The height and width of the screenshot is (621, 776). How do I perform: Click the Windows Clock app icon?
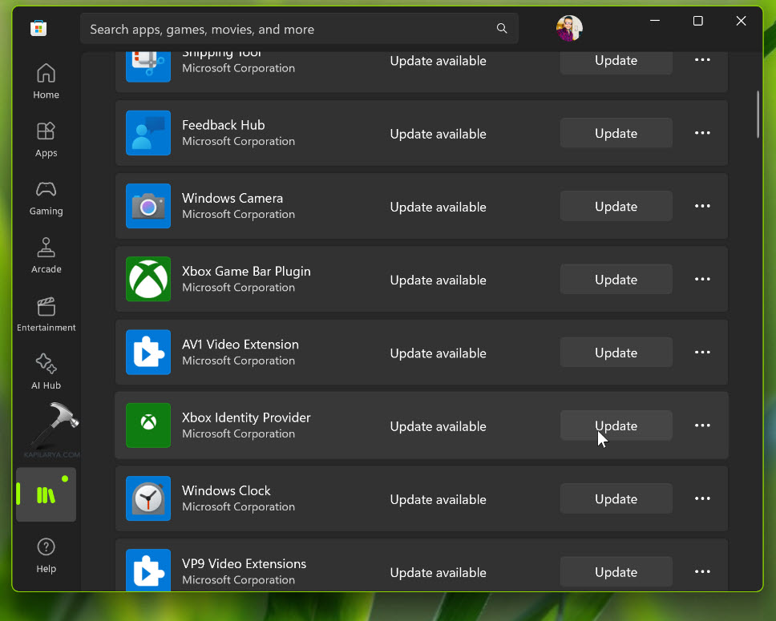coord(148,498)
